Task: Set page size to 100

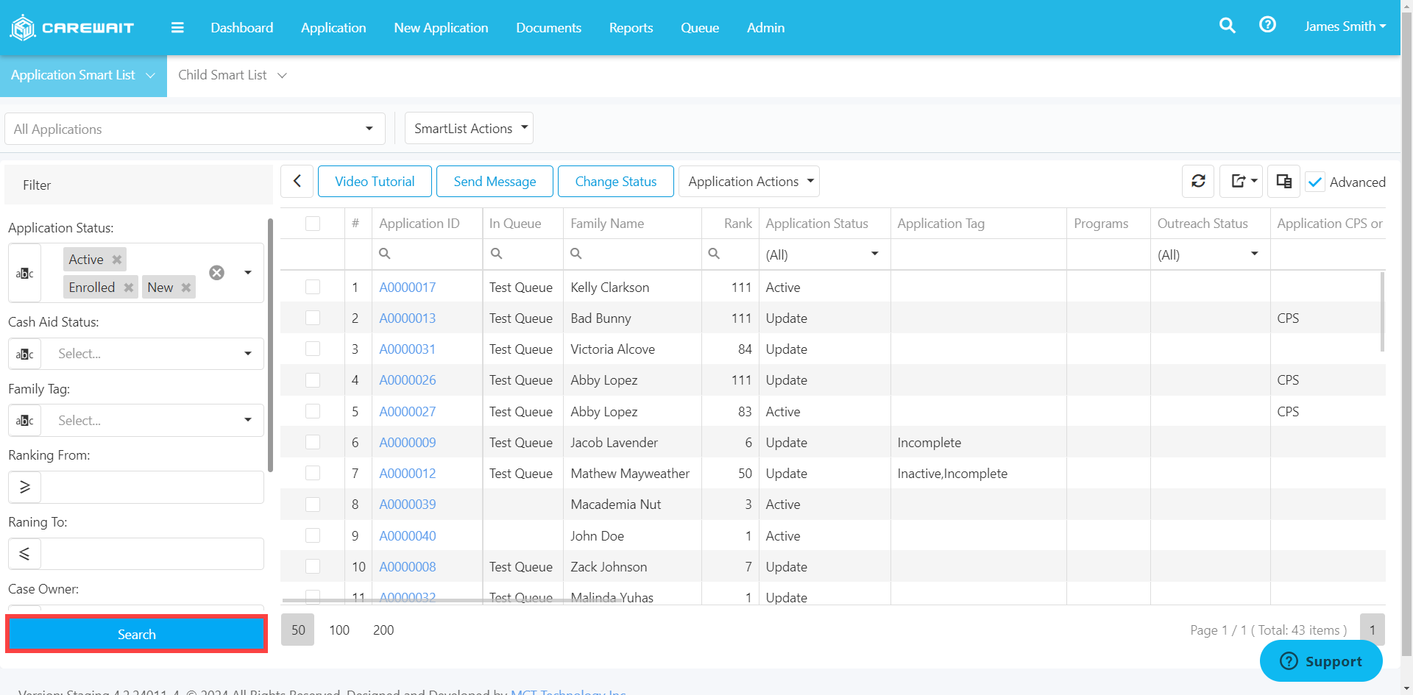Action: point(339,630)
